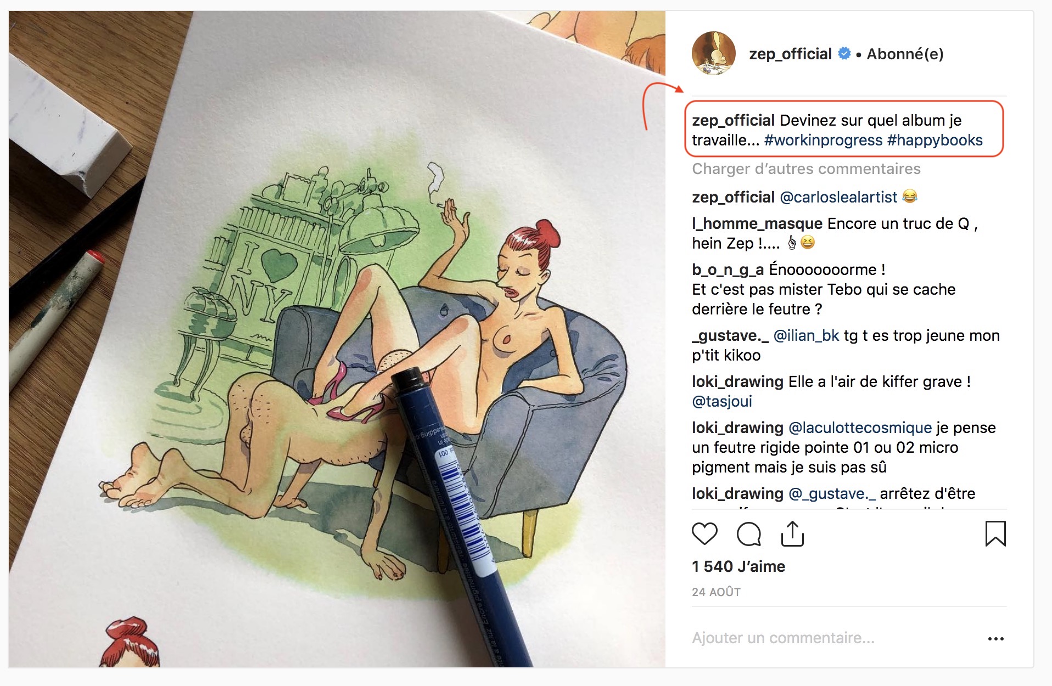View the 1 540 J'aime likes list
Viewport: 1052px width, 686px height.
click(738, 566)
